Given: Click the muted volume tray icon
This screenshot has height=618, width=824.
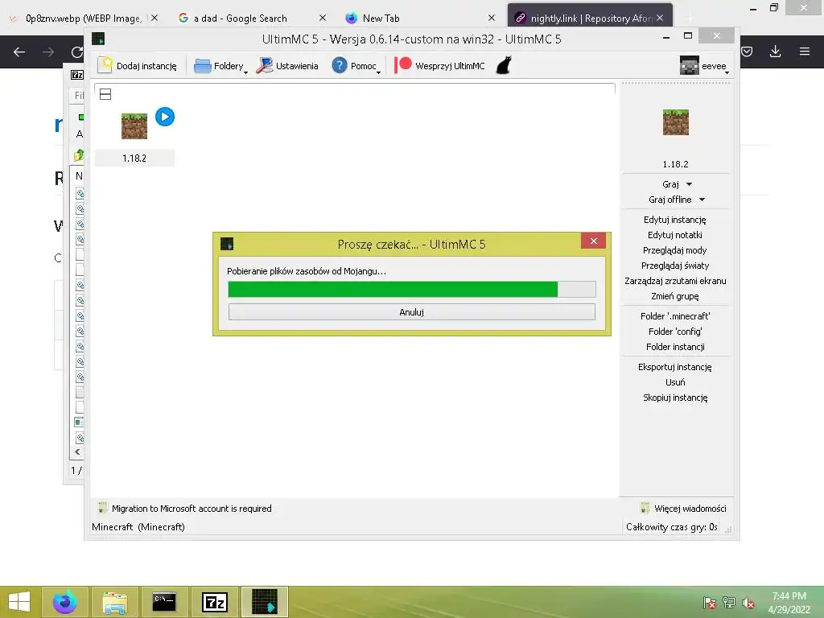Looking at the screenshot, I should (748, 603).
